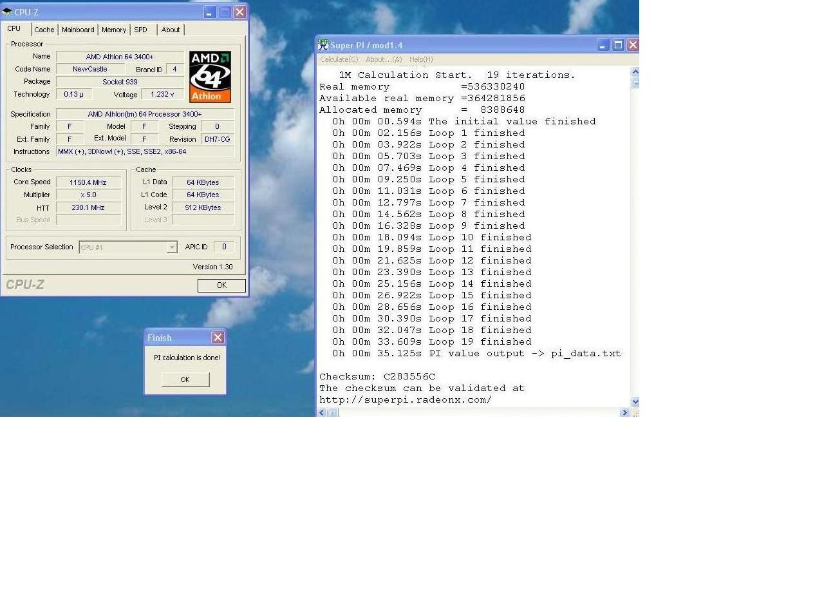824x594 pixels.
Task: Click the Package value 'Socket 939'
Action: (120, 82)
